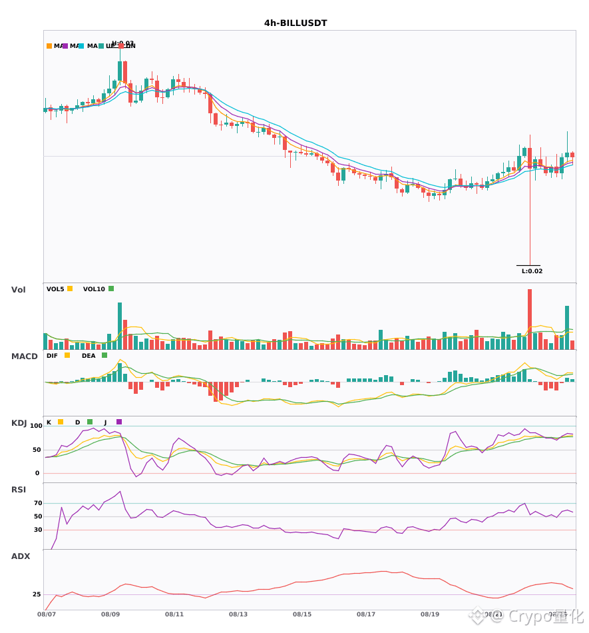
Task: Click the yellow VOL5 legend swatch
Action: 70,289
